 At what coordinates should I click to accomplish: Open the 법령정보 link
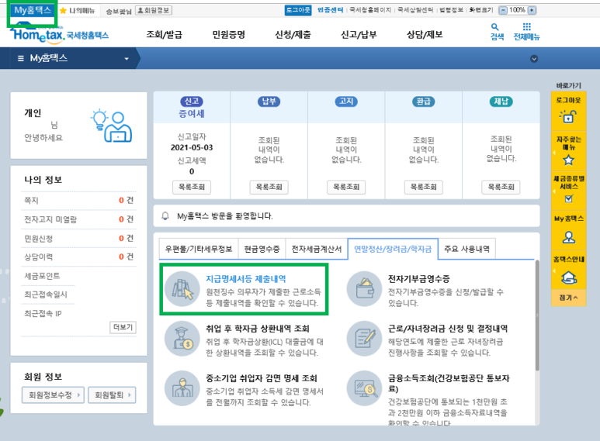[x=451, y=10]
